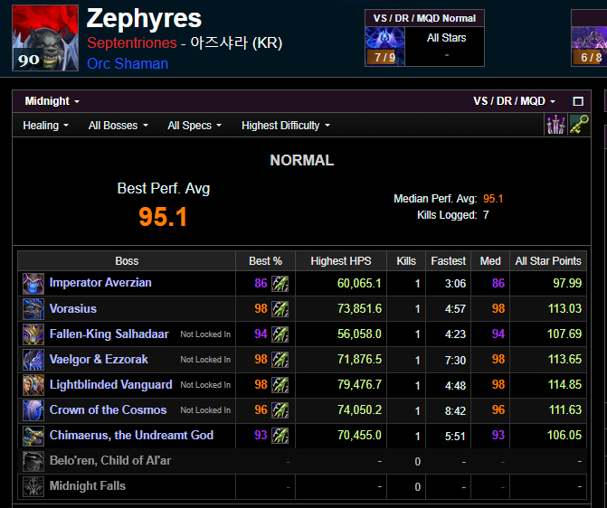Sort table by Highest HPS column
The image size is (607, 508).
(341, 260)
